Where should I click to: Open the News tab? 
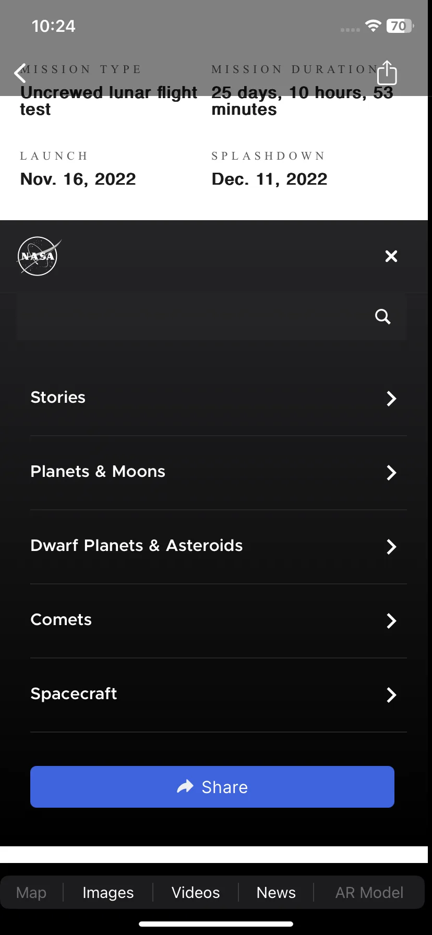click(276, 893)
